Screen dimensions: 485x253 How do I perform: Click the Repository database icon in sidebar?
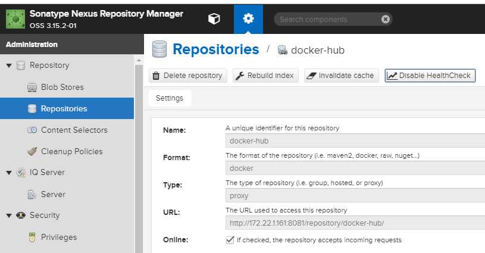(x=21, y=65)
